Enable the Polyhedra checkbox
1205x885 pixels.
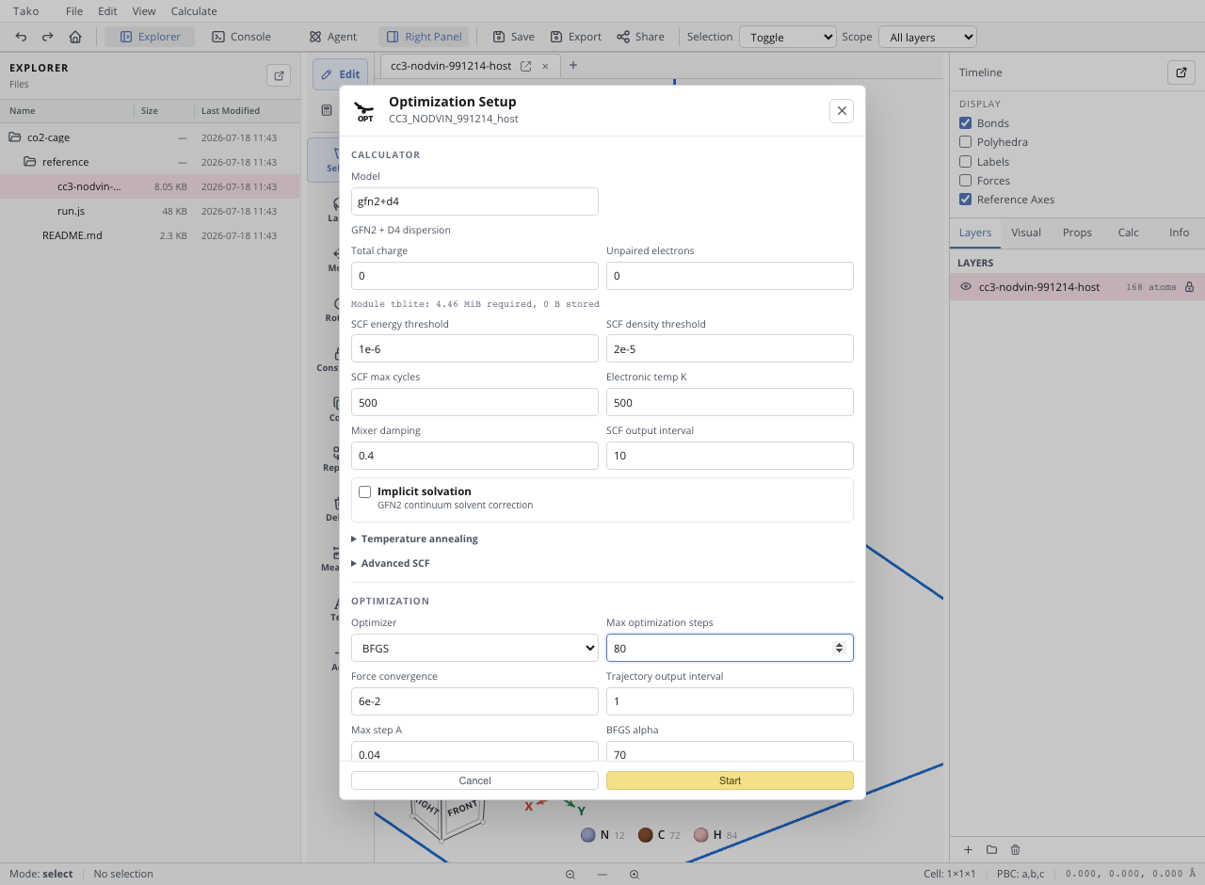click(x=965, y=142)
